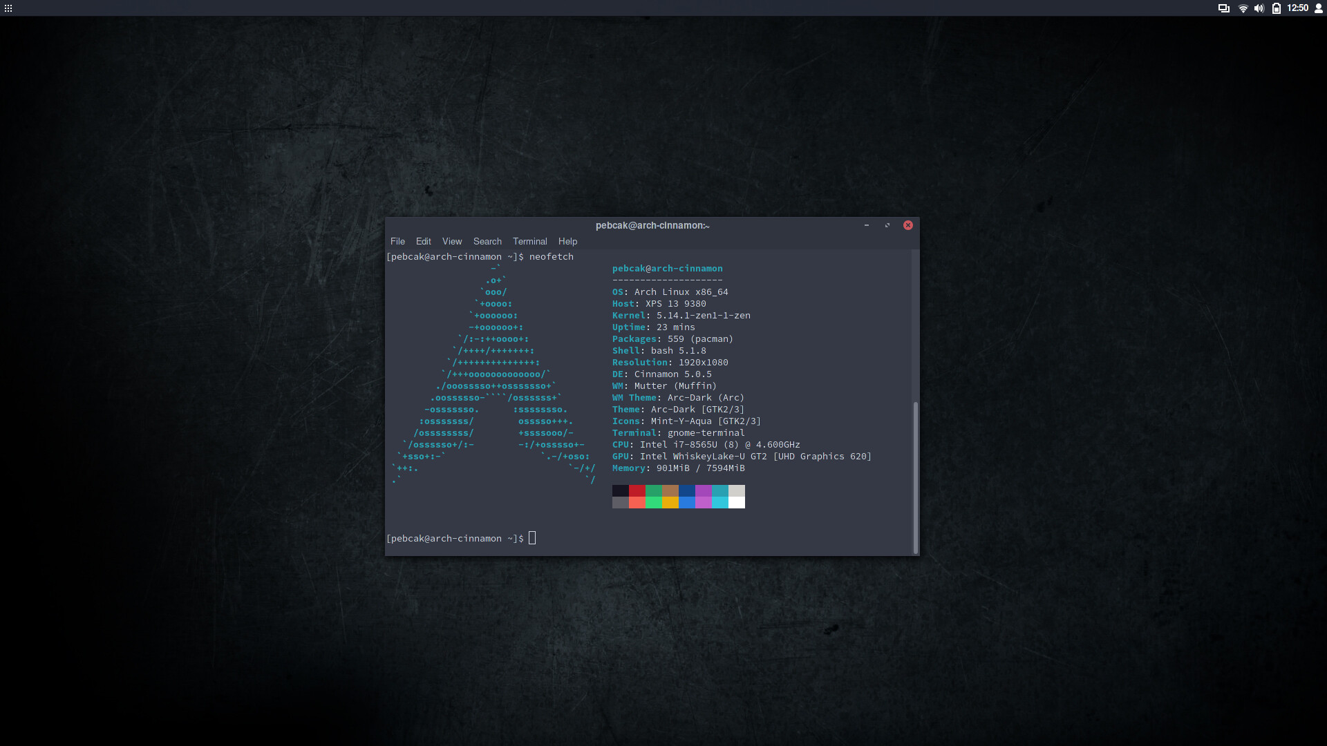The image size is (1327, 746).
Task: Open the File menu in terminal
Action: (x=397, y=240)
